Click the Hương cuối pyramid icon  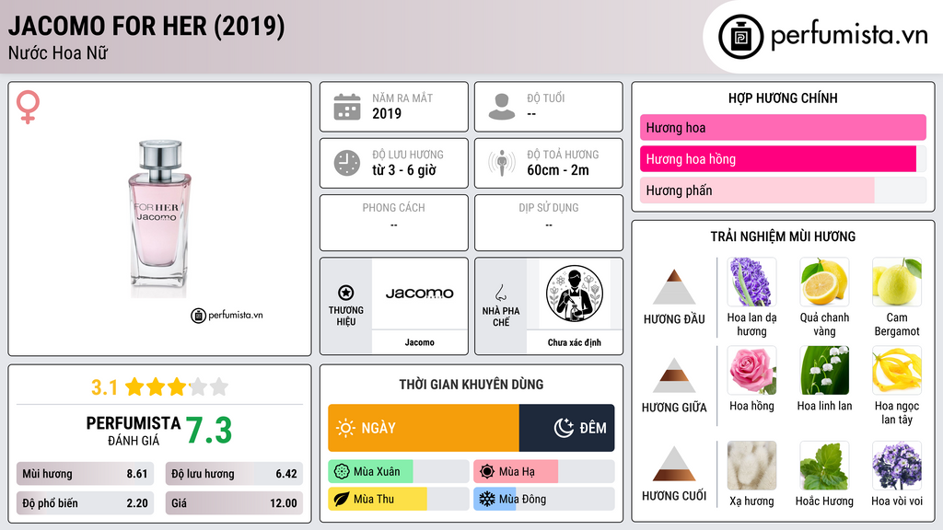pos(674,464)
